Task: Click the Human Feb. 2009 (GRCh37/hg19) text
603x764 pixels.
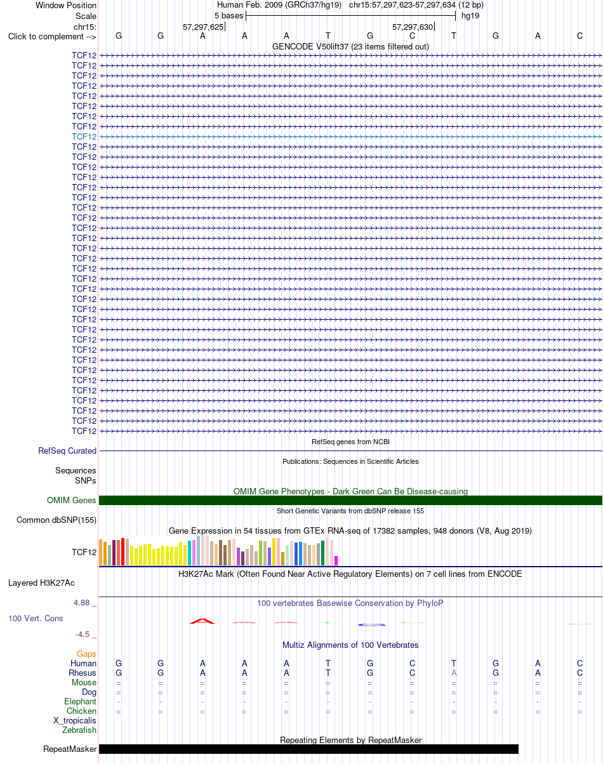Action: [x=279, y=5]
